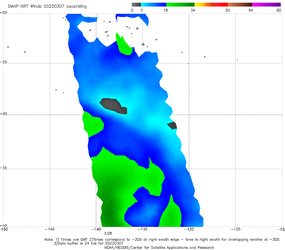The image size is (285, 250).
Task: Choose the magenta-purple 64–80 color bar segment
Action: point(267,5)
